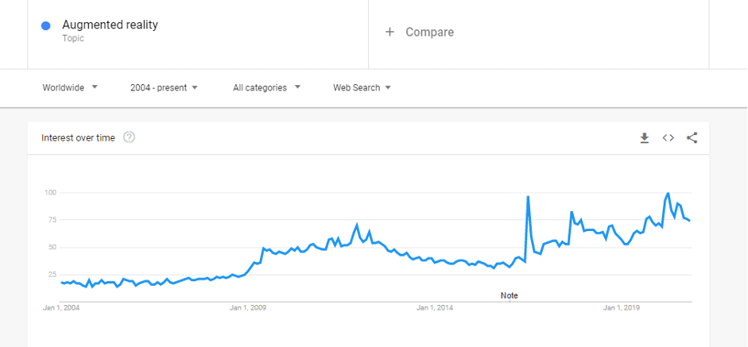Change the Web Search type dropdown
This screenshot has width=748, height=347.
(362, 87)
